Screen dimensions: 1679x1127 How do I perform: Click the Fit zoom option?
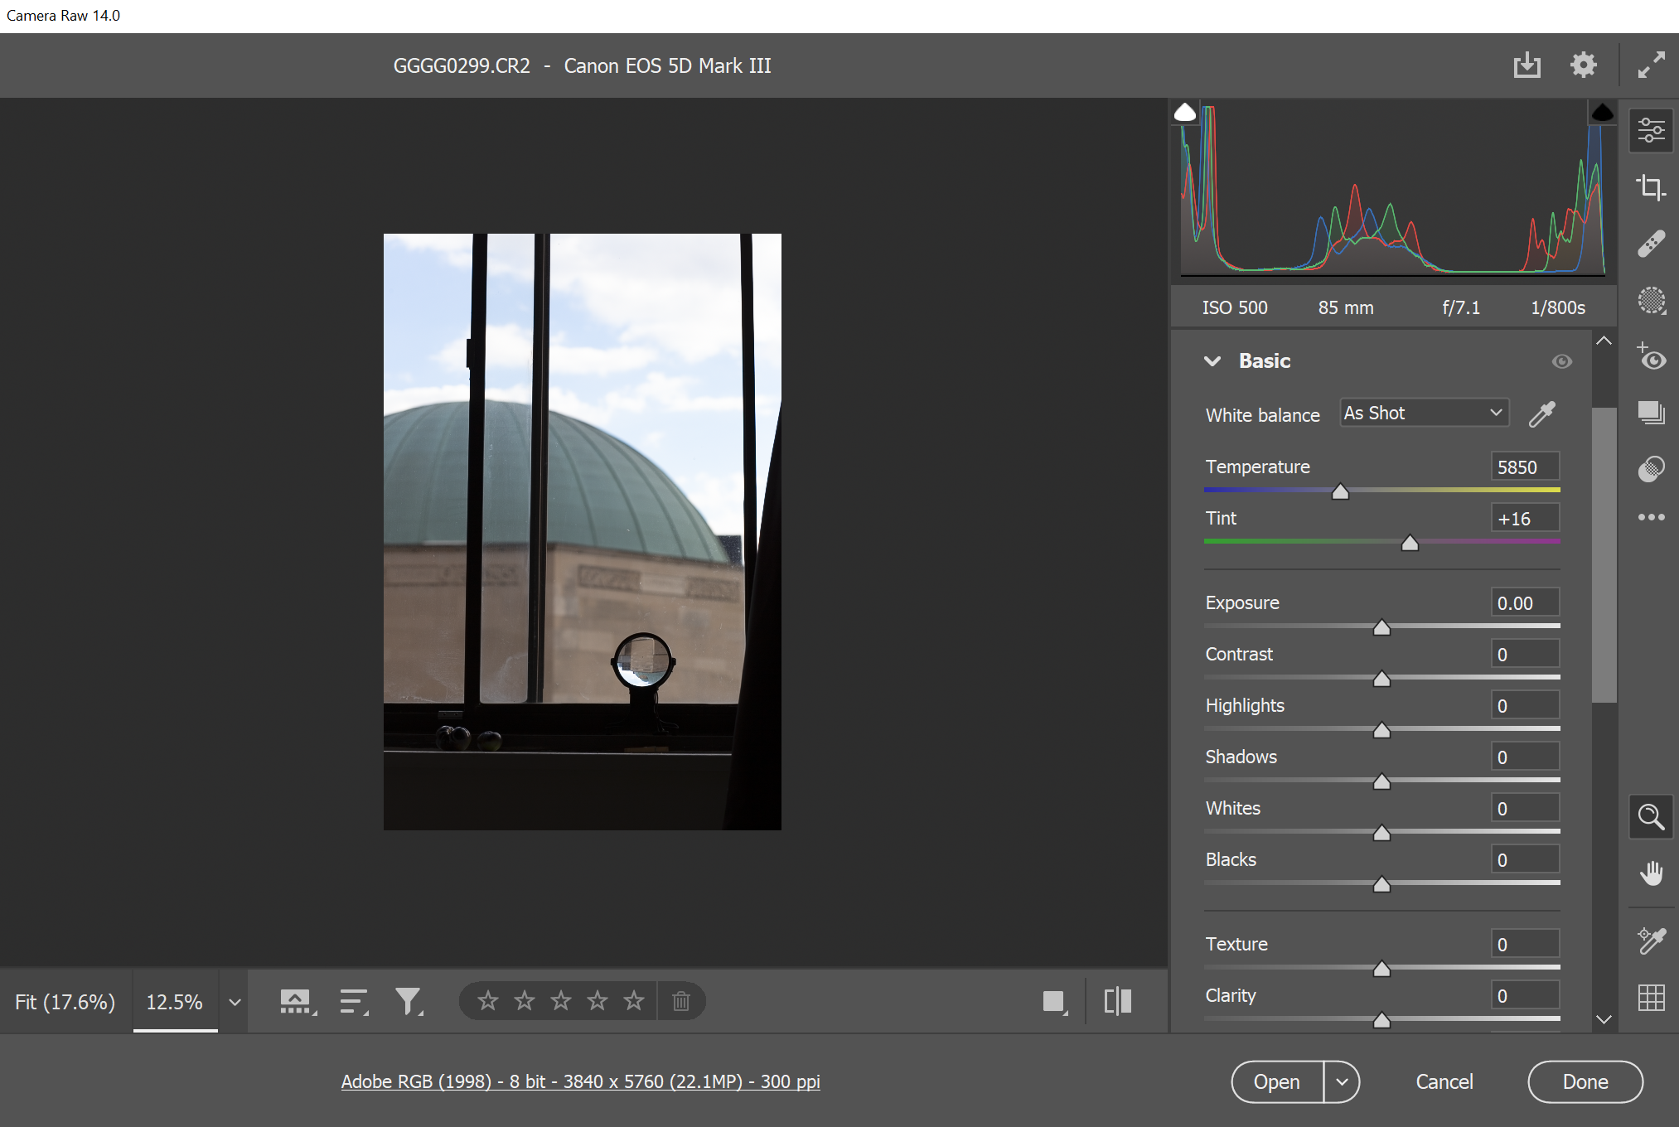pyautogui.click(x=65, y=1001)
